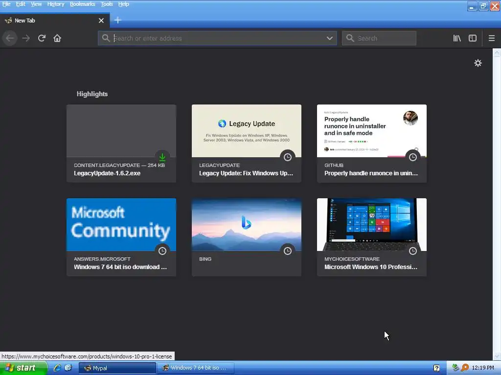Screen dimensions: 501x375
Task: Reload the current page
Action: coord(42,38)
